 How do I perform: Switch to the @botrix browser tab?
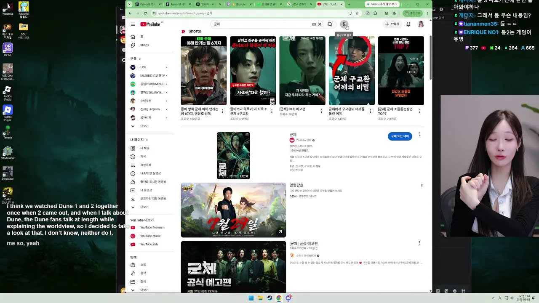pyautogui.click(x=240, y=4)
